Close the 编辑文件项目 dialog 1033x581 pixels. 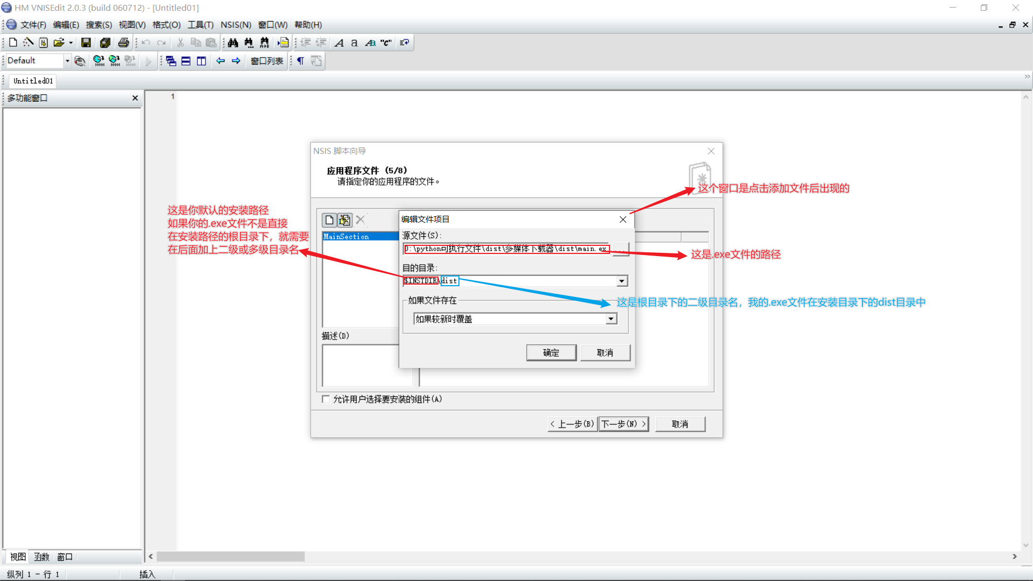coord(622,219)
